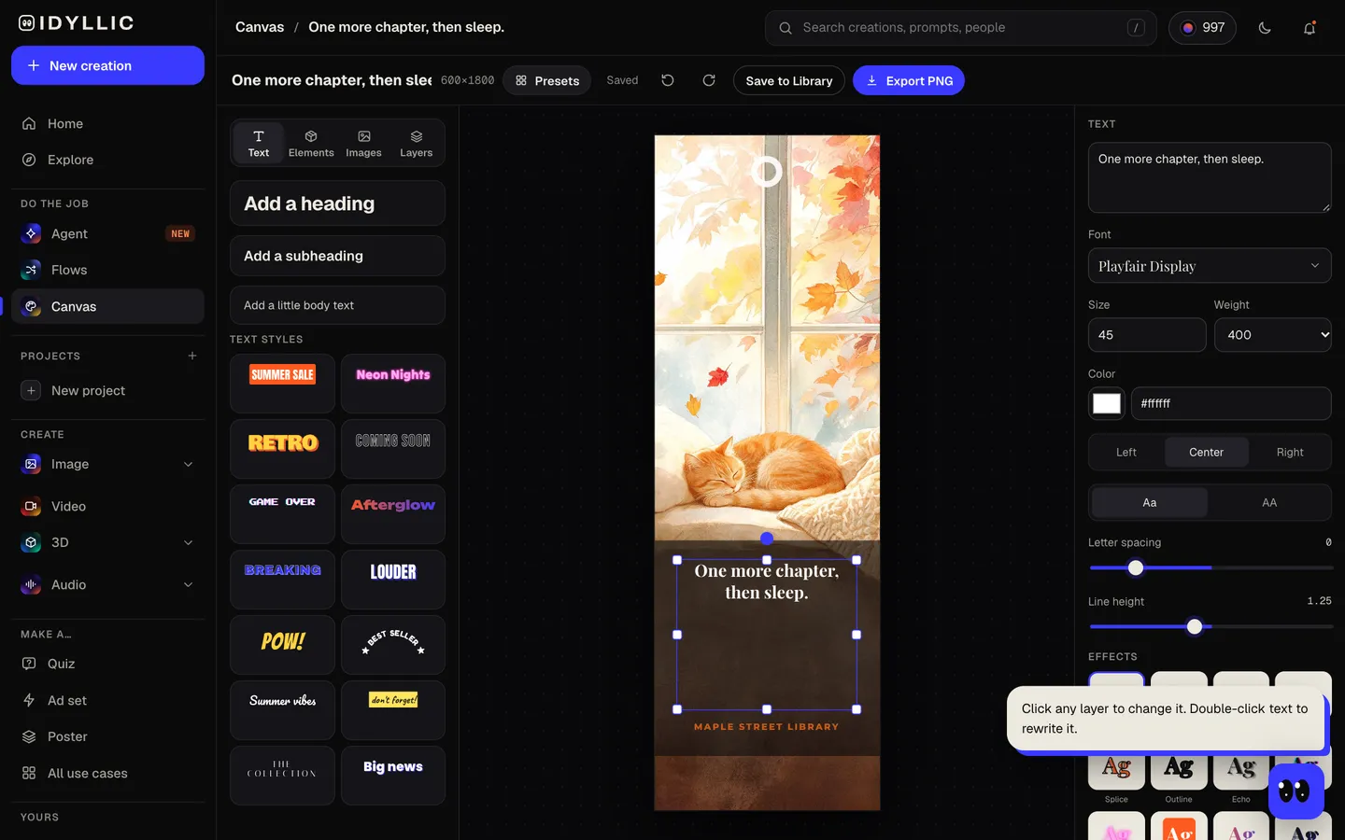Expand the 3D create menu
The image size is (1345, 840).
[188, 542]
